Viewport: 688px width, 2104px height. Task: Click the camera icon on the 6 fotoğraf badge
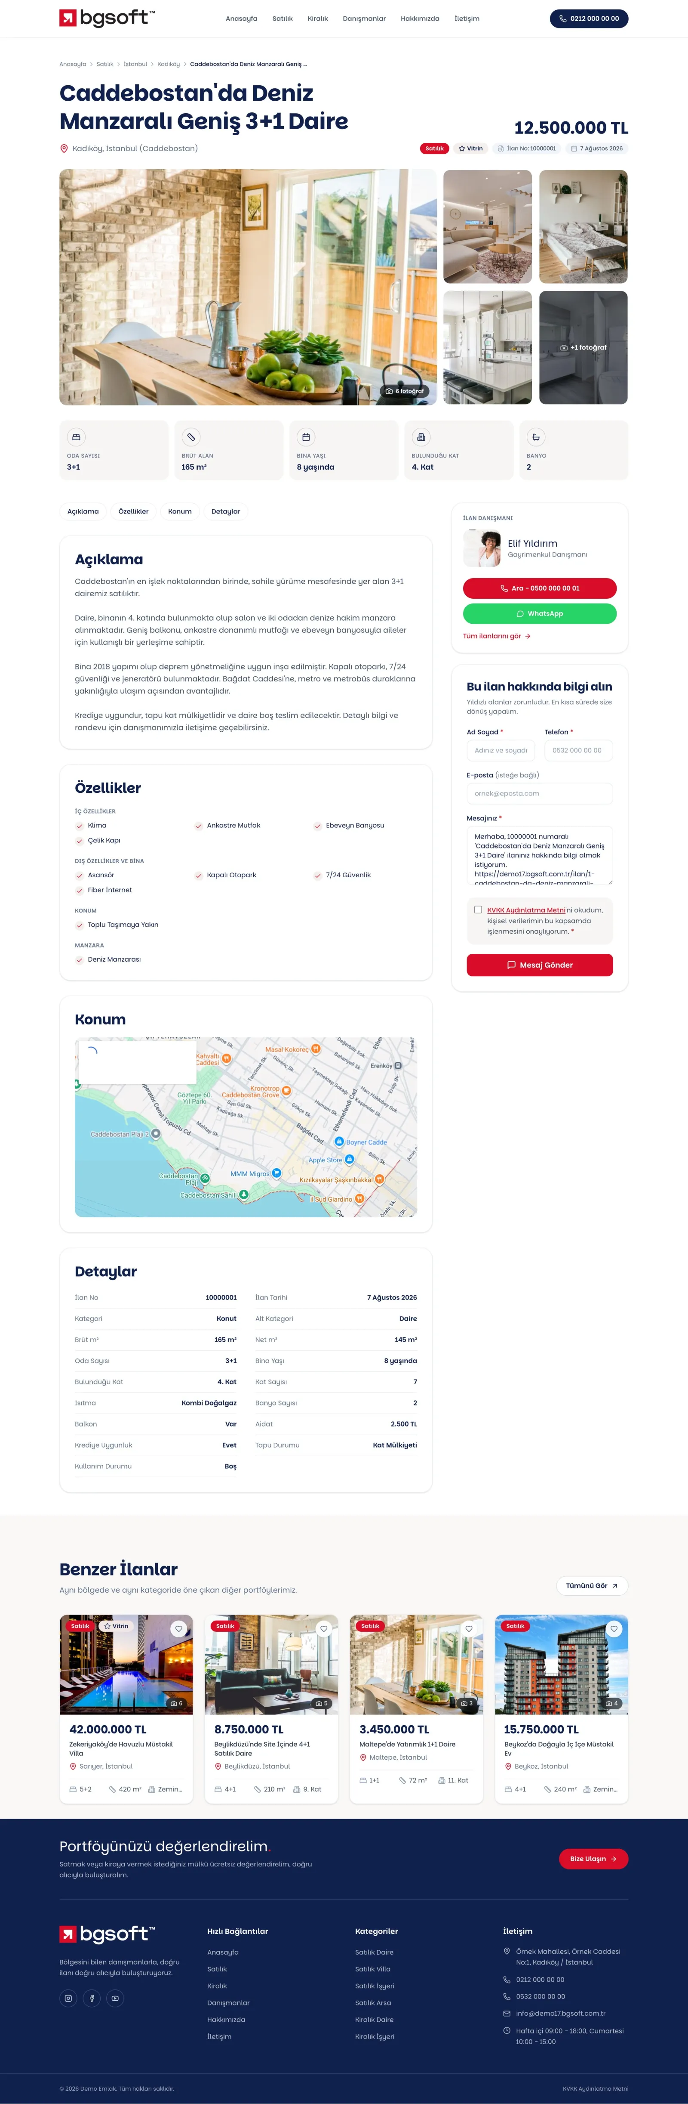pyautogui.click(x=389, y=391)
